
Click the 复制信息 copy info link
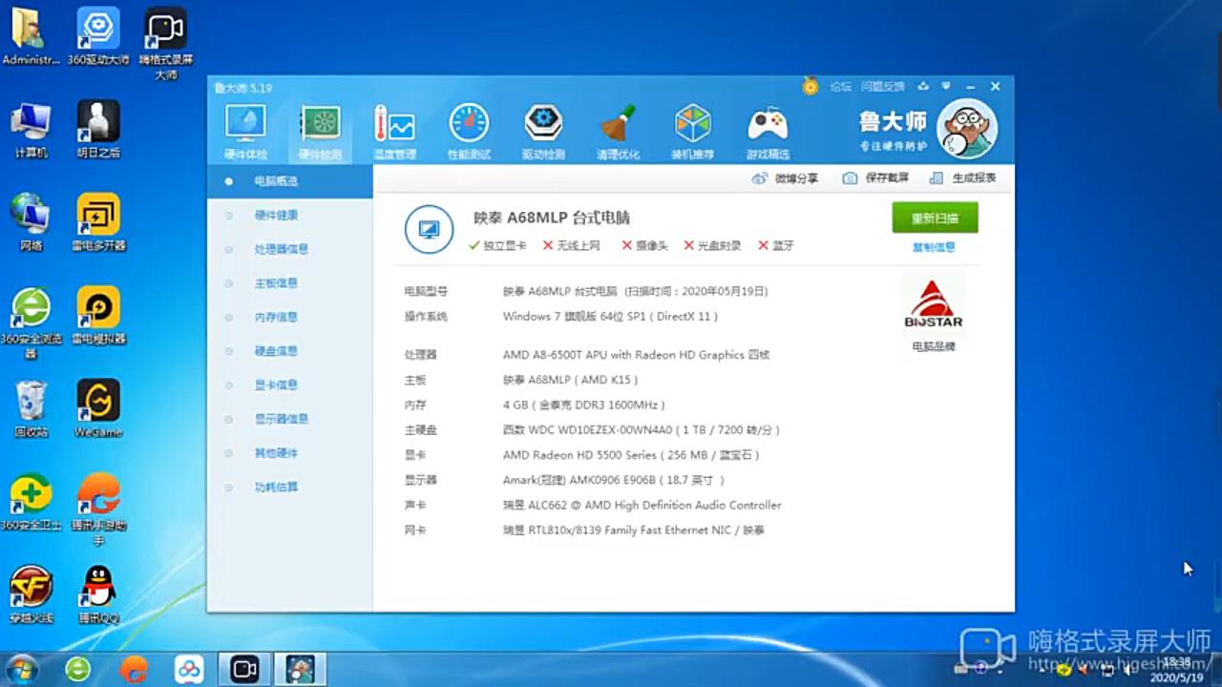coord(934,247)
